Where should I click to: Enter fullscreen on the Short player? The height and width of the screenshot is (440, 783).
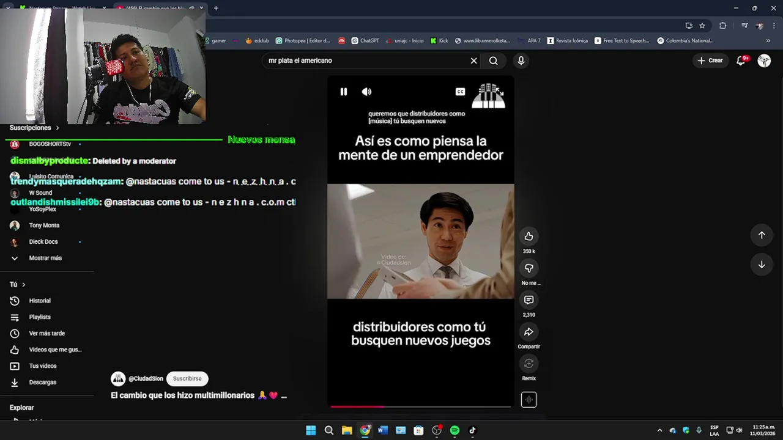(499, 92)
